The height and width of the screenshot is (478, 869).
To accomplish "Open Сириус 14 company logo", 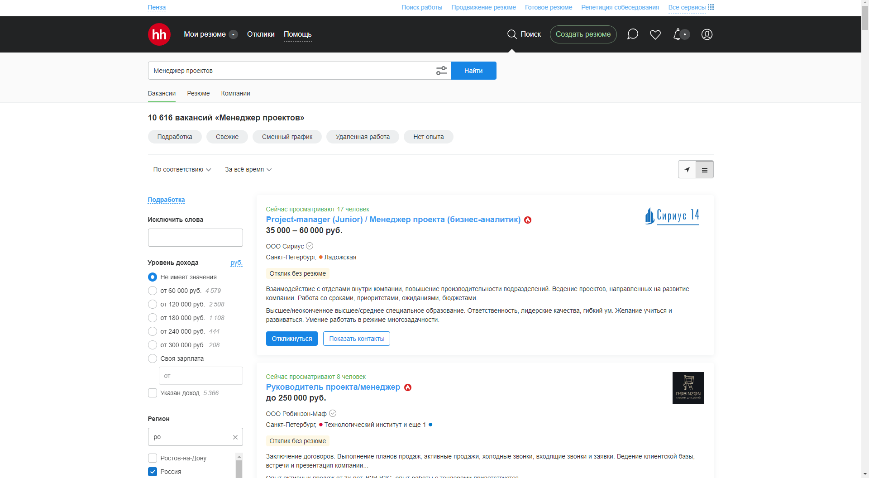I will point(672,216).
